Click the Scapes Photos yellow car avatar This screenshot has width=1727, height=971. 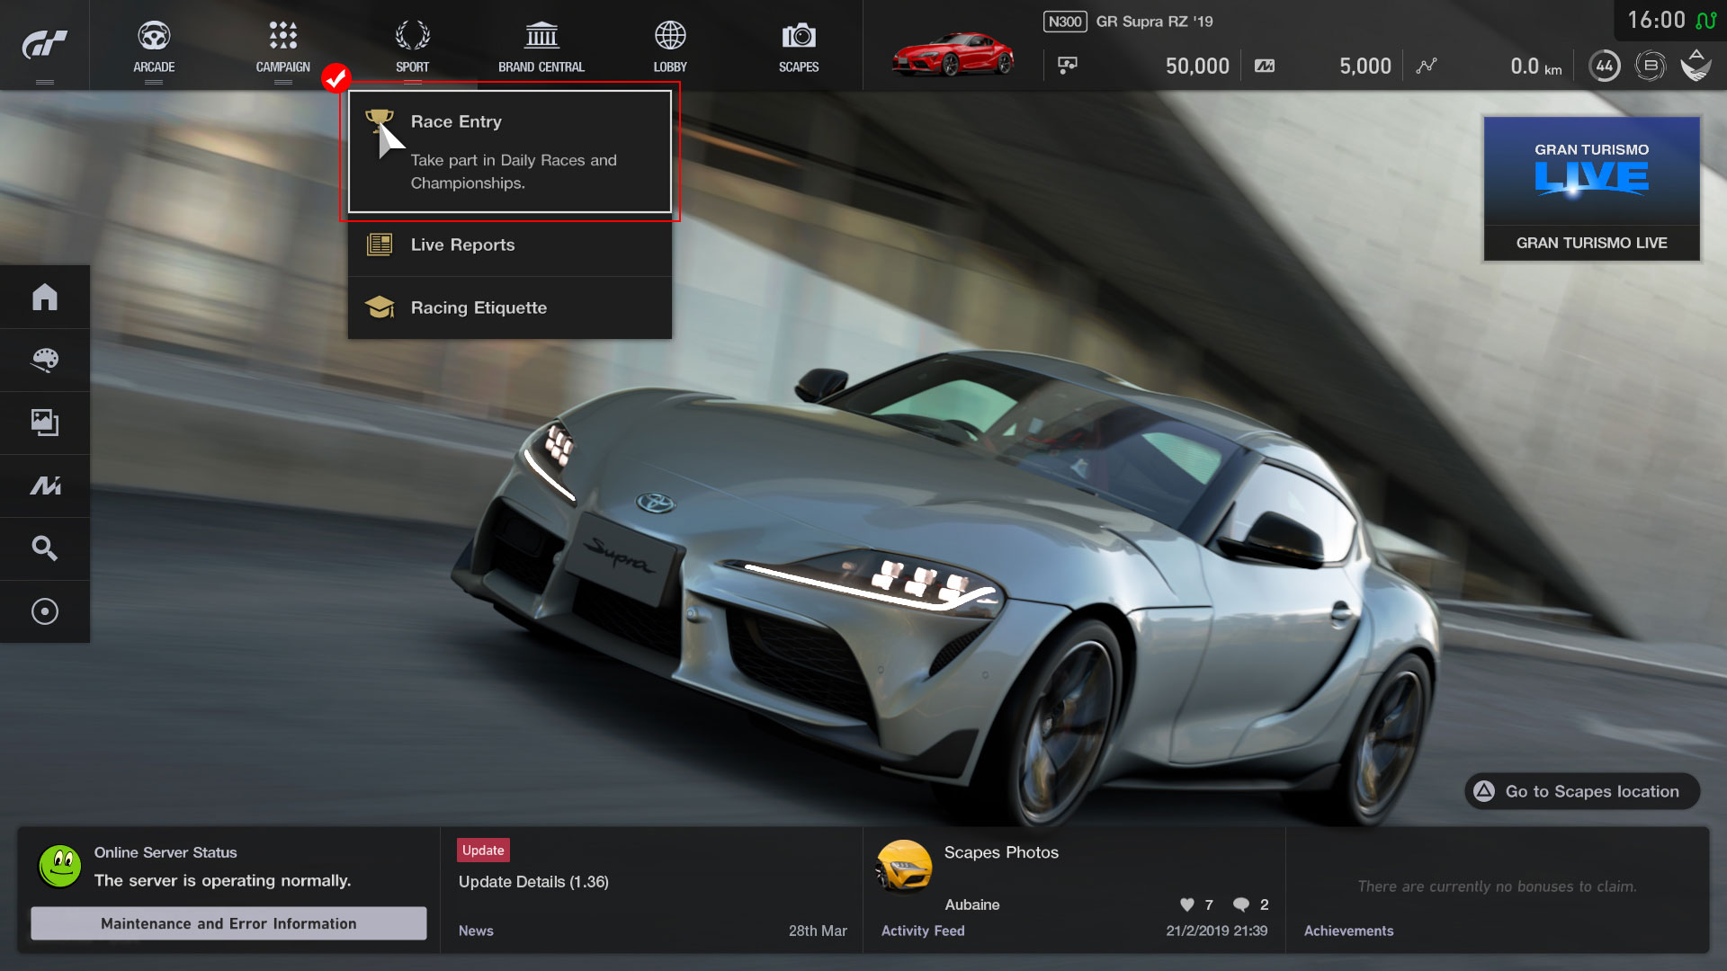point(904,867)
